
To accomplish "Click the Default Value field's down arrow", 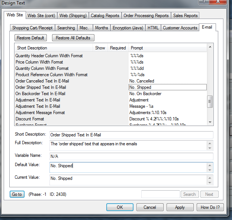I will pos(210,170).
